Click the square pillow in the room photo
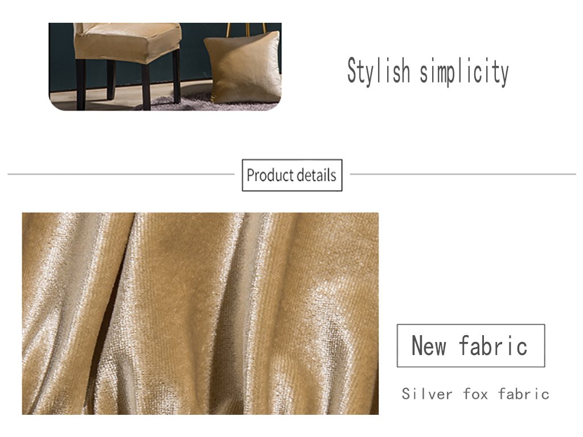Viewport: 583px width, 437px height. coord(243,68)
